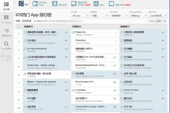Click publisher Supercell
The width and height of the screenshot is (170, 113).
click(128, 93)
